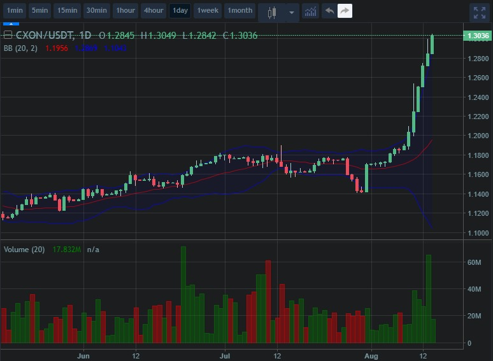Click the 40M volume axis label
This screenshot has height=361, width=493.
pos(474,289)
